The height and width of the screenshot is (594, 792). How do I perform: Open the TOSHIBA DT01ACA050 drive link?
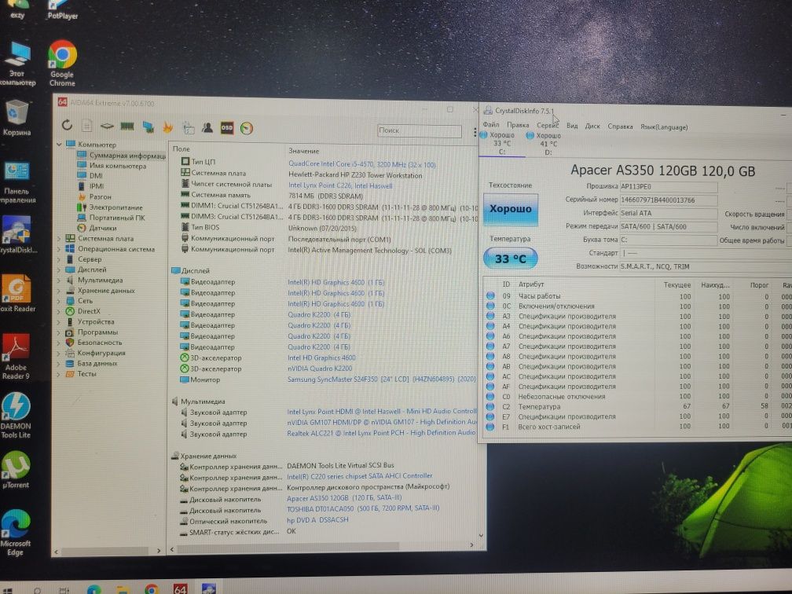pyautogui.click(x=363, y=508)
